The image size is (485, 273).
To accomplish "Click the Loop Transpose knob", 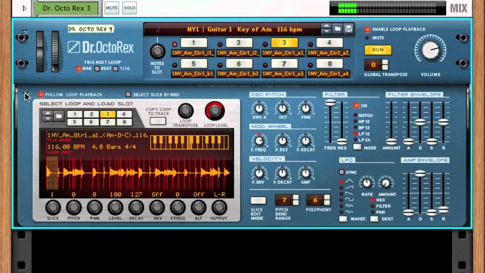I will 185,111.
